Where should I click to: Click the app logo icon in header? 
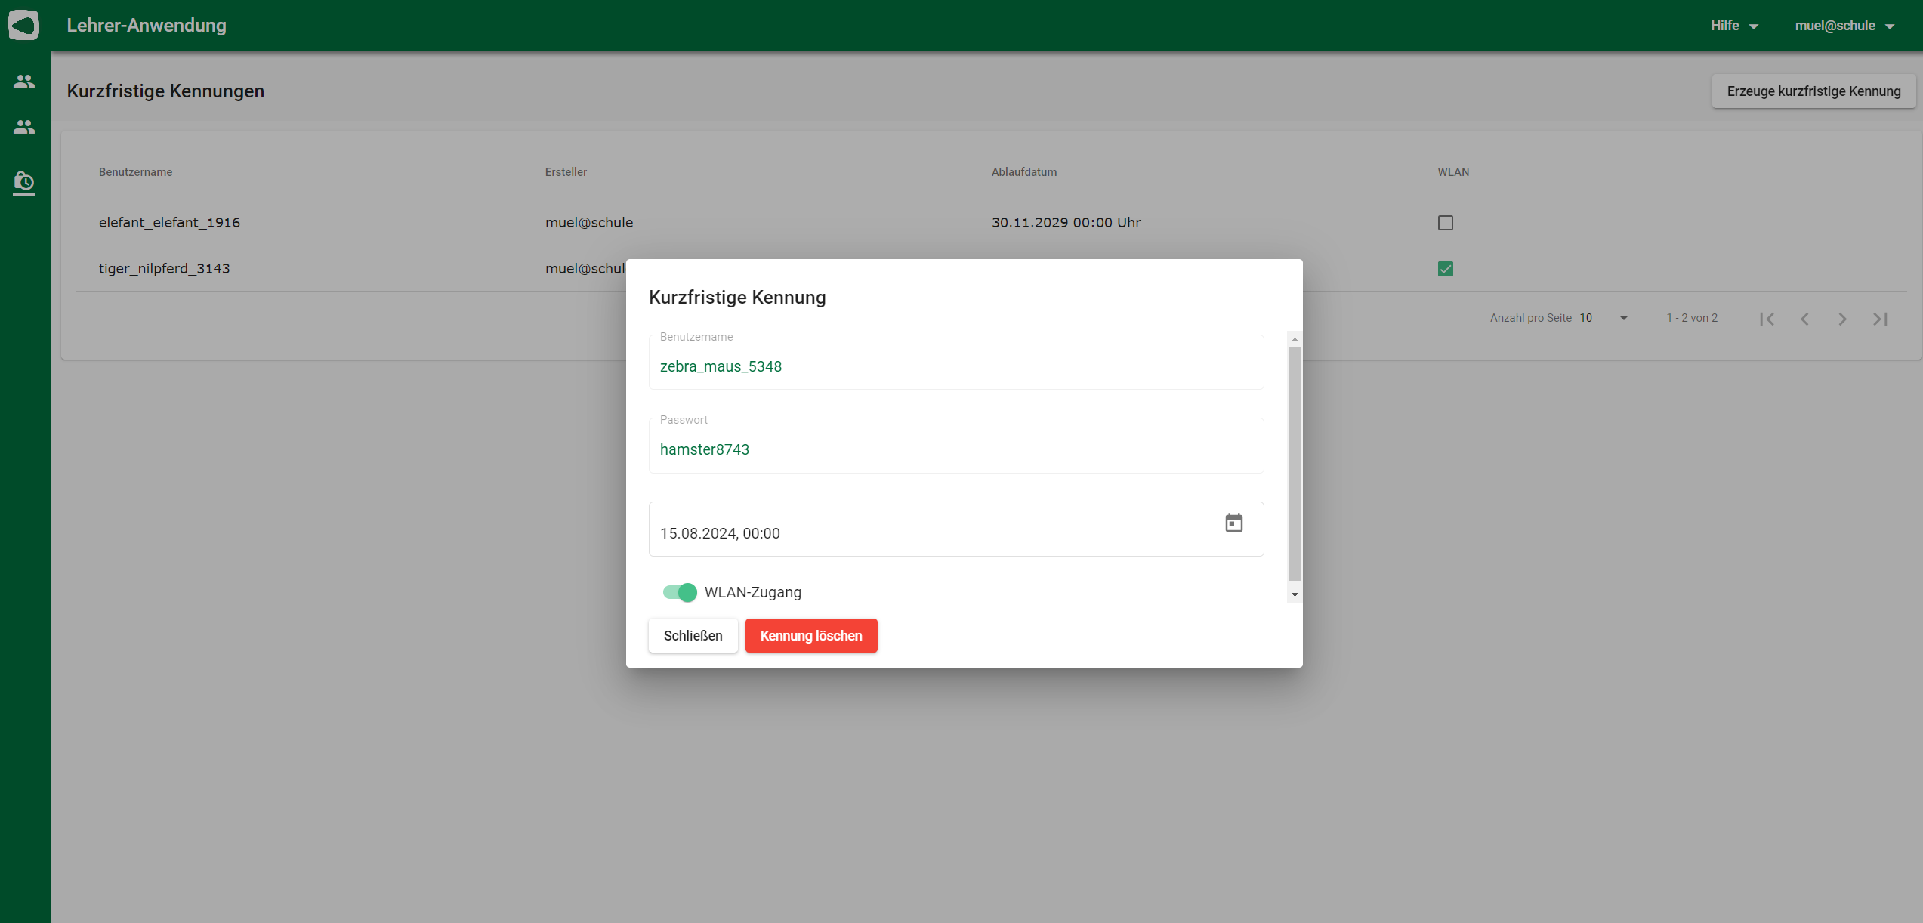coord(23,25)
